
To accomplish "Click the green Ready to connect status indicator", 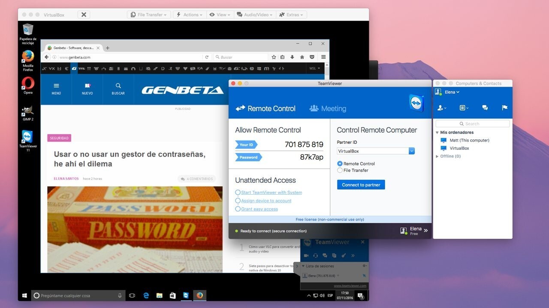I will tap(237, 231).
